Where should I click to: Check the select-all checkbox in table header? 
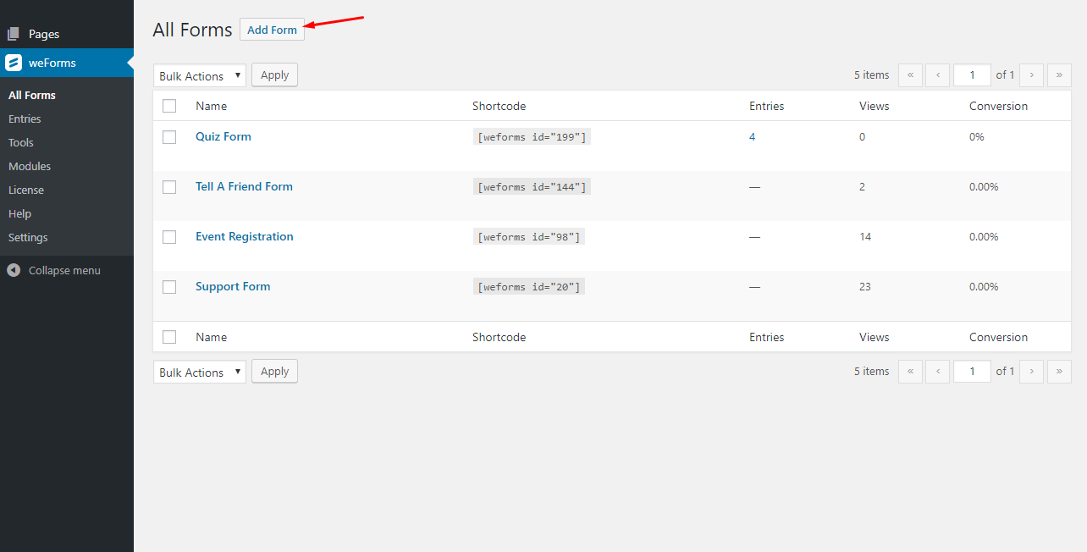tap(169, 106)
